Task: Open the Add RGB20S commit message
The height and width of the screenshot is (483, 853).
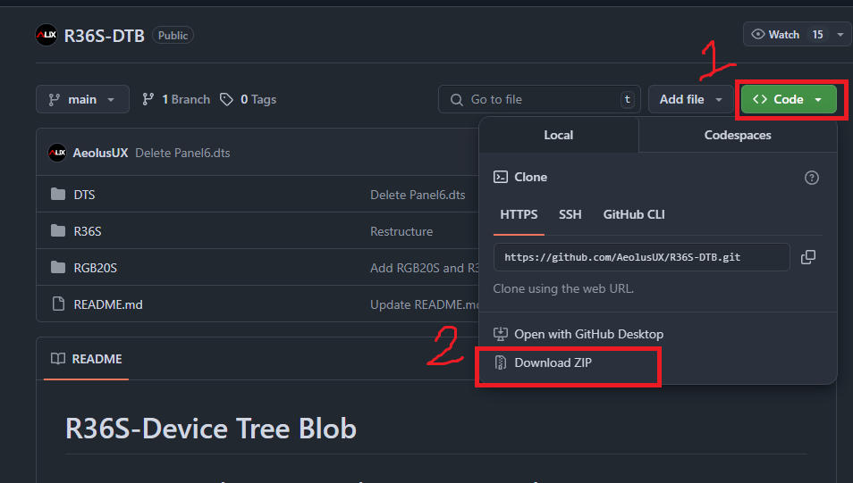Action: pyautogui.click(x=425, y=268)
